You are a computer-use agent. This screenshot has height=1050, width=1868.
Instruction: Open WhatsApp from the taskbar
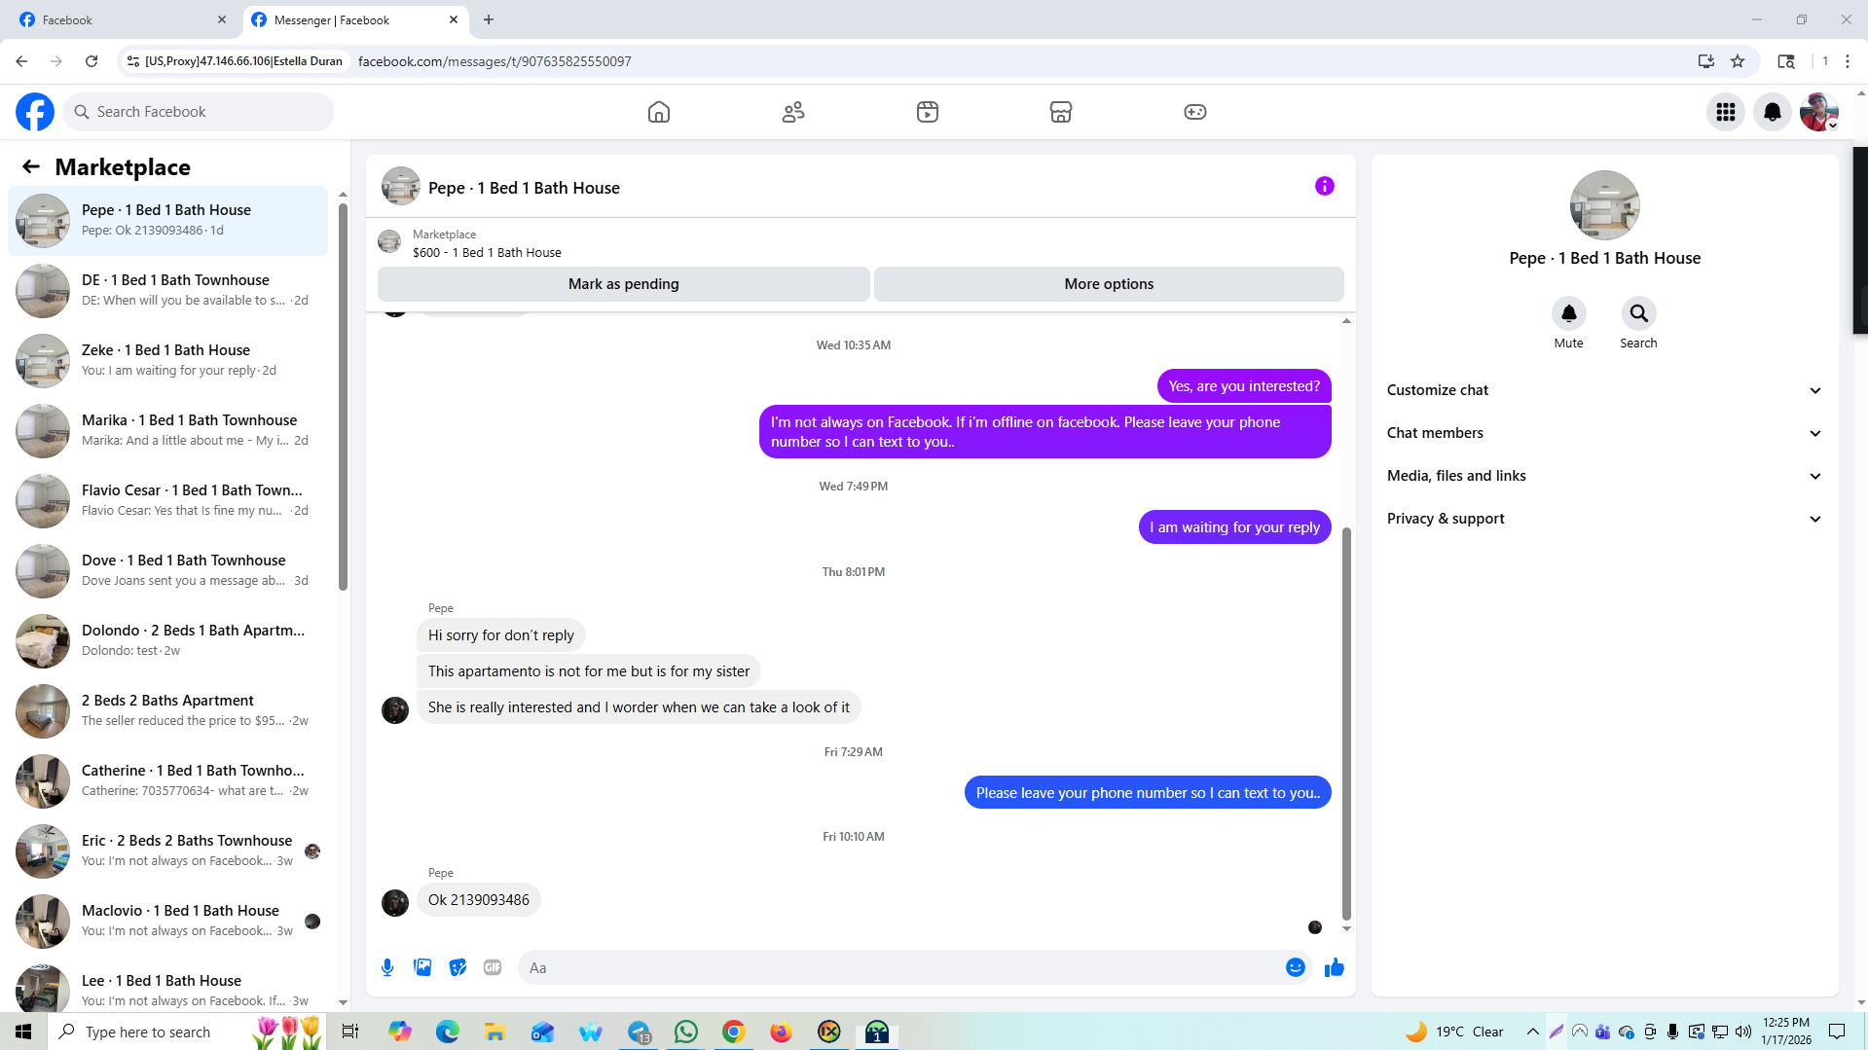tap(686, 1032)
